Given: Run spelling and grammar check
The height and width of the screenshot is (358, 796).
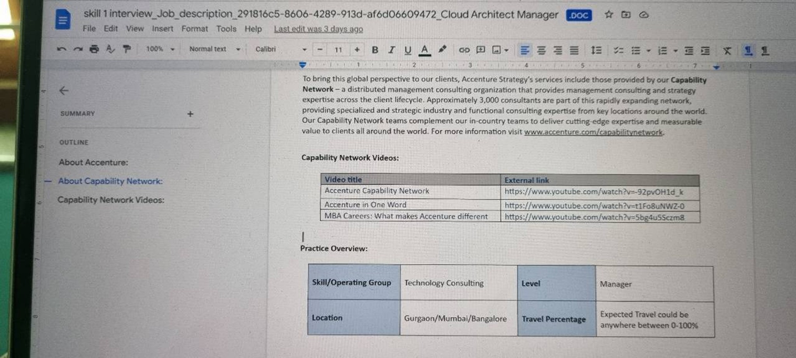Looking at the screenshot, I should pos(110,49).
